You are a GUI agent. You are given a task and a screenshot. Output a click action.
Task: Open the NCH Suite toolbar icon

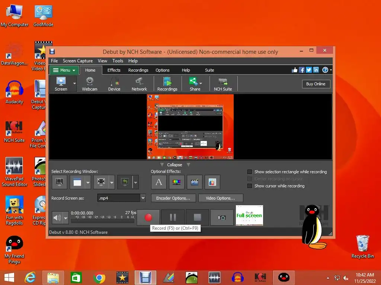tap(222, 84)
